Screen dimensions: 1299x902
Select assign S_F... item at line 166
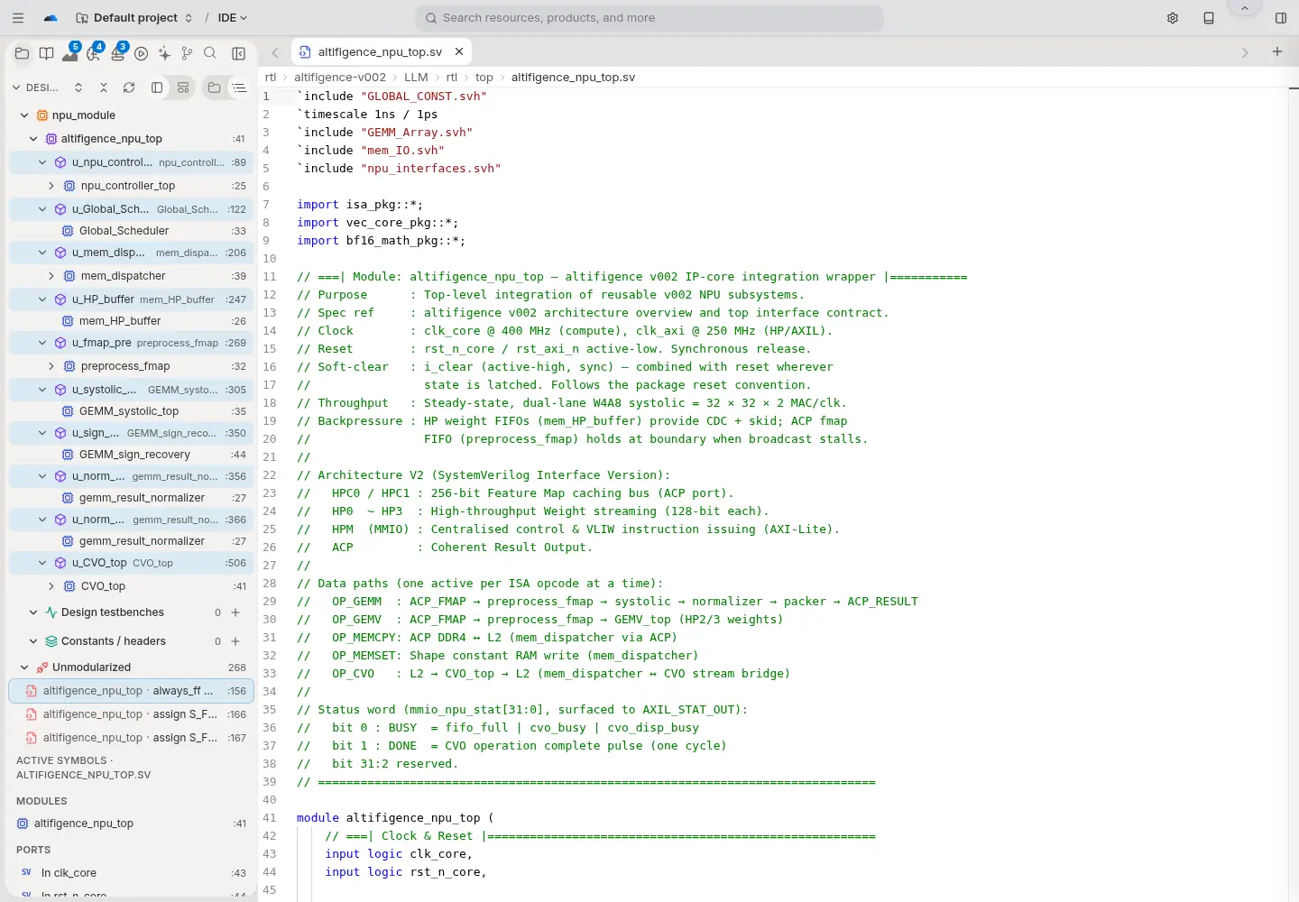pos(132,714)
